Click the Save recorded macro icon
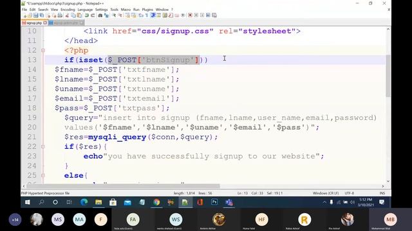The height and width of the screenshot is (231, 412). coord(214,15)
